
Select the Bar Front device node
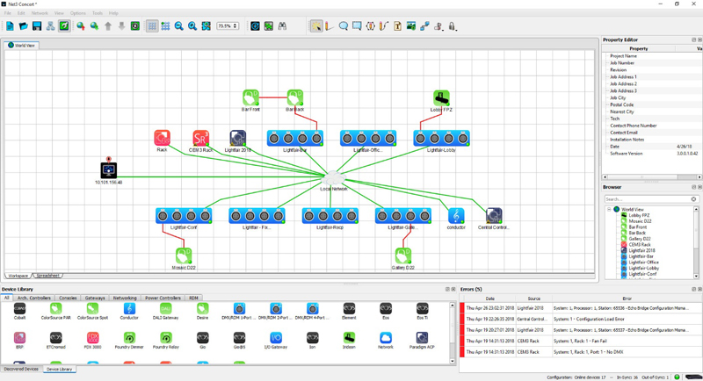[250, 97]
